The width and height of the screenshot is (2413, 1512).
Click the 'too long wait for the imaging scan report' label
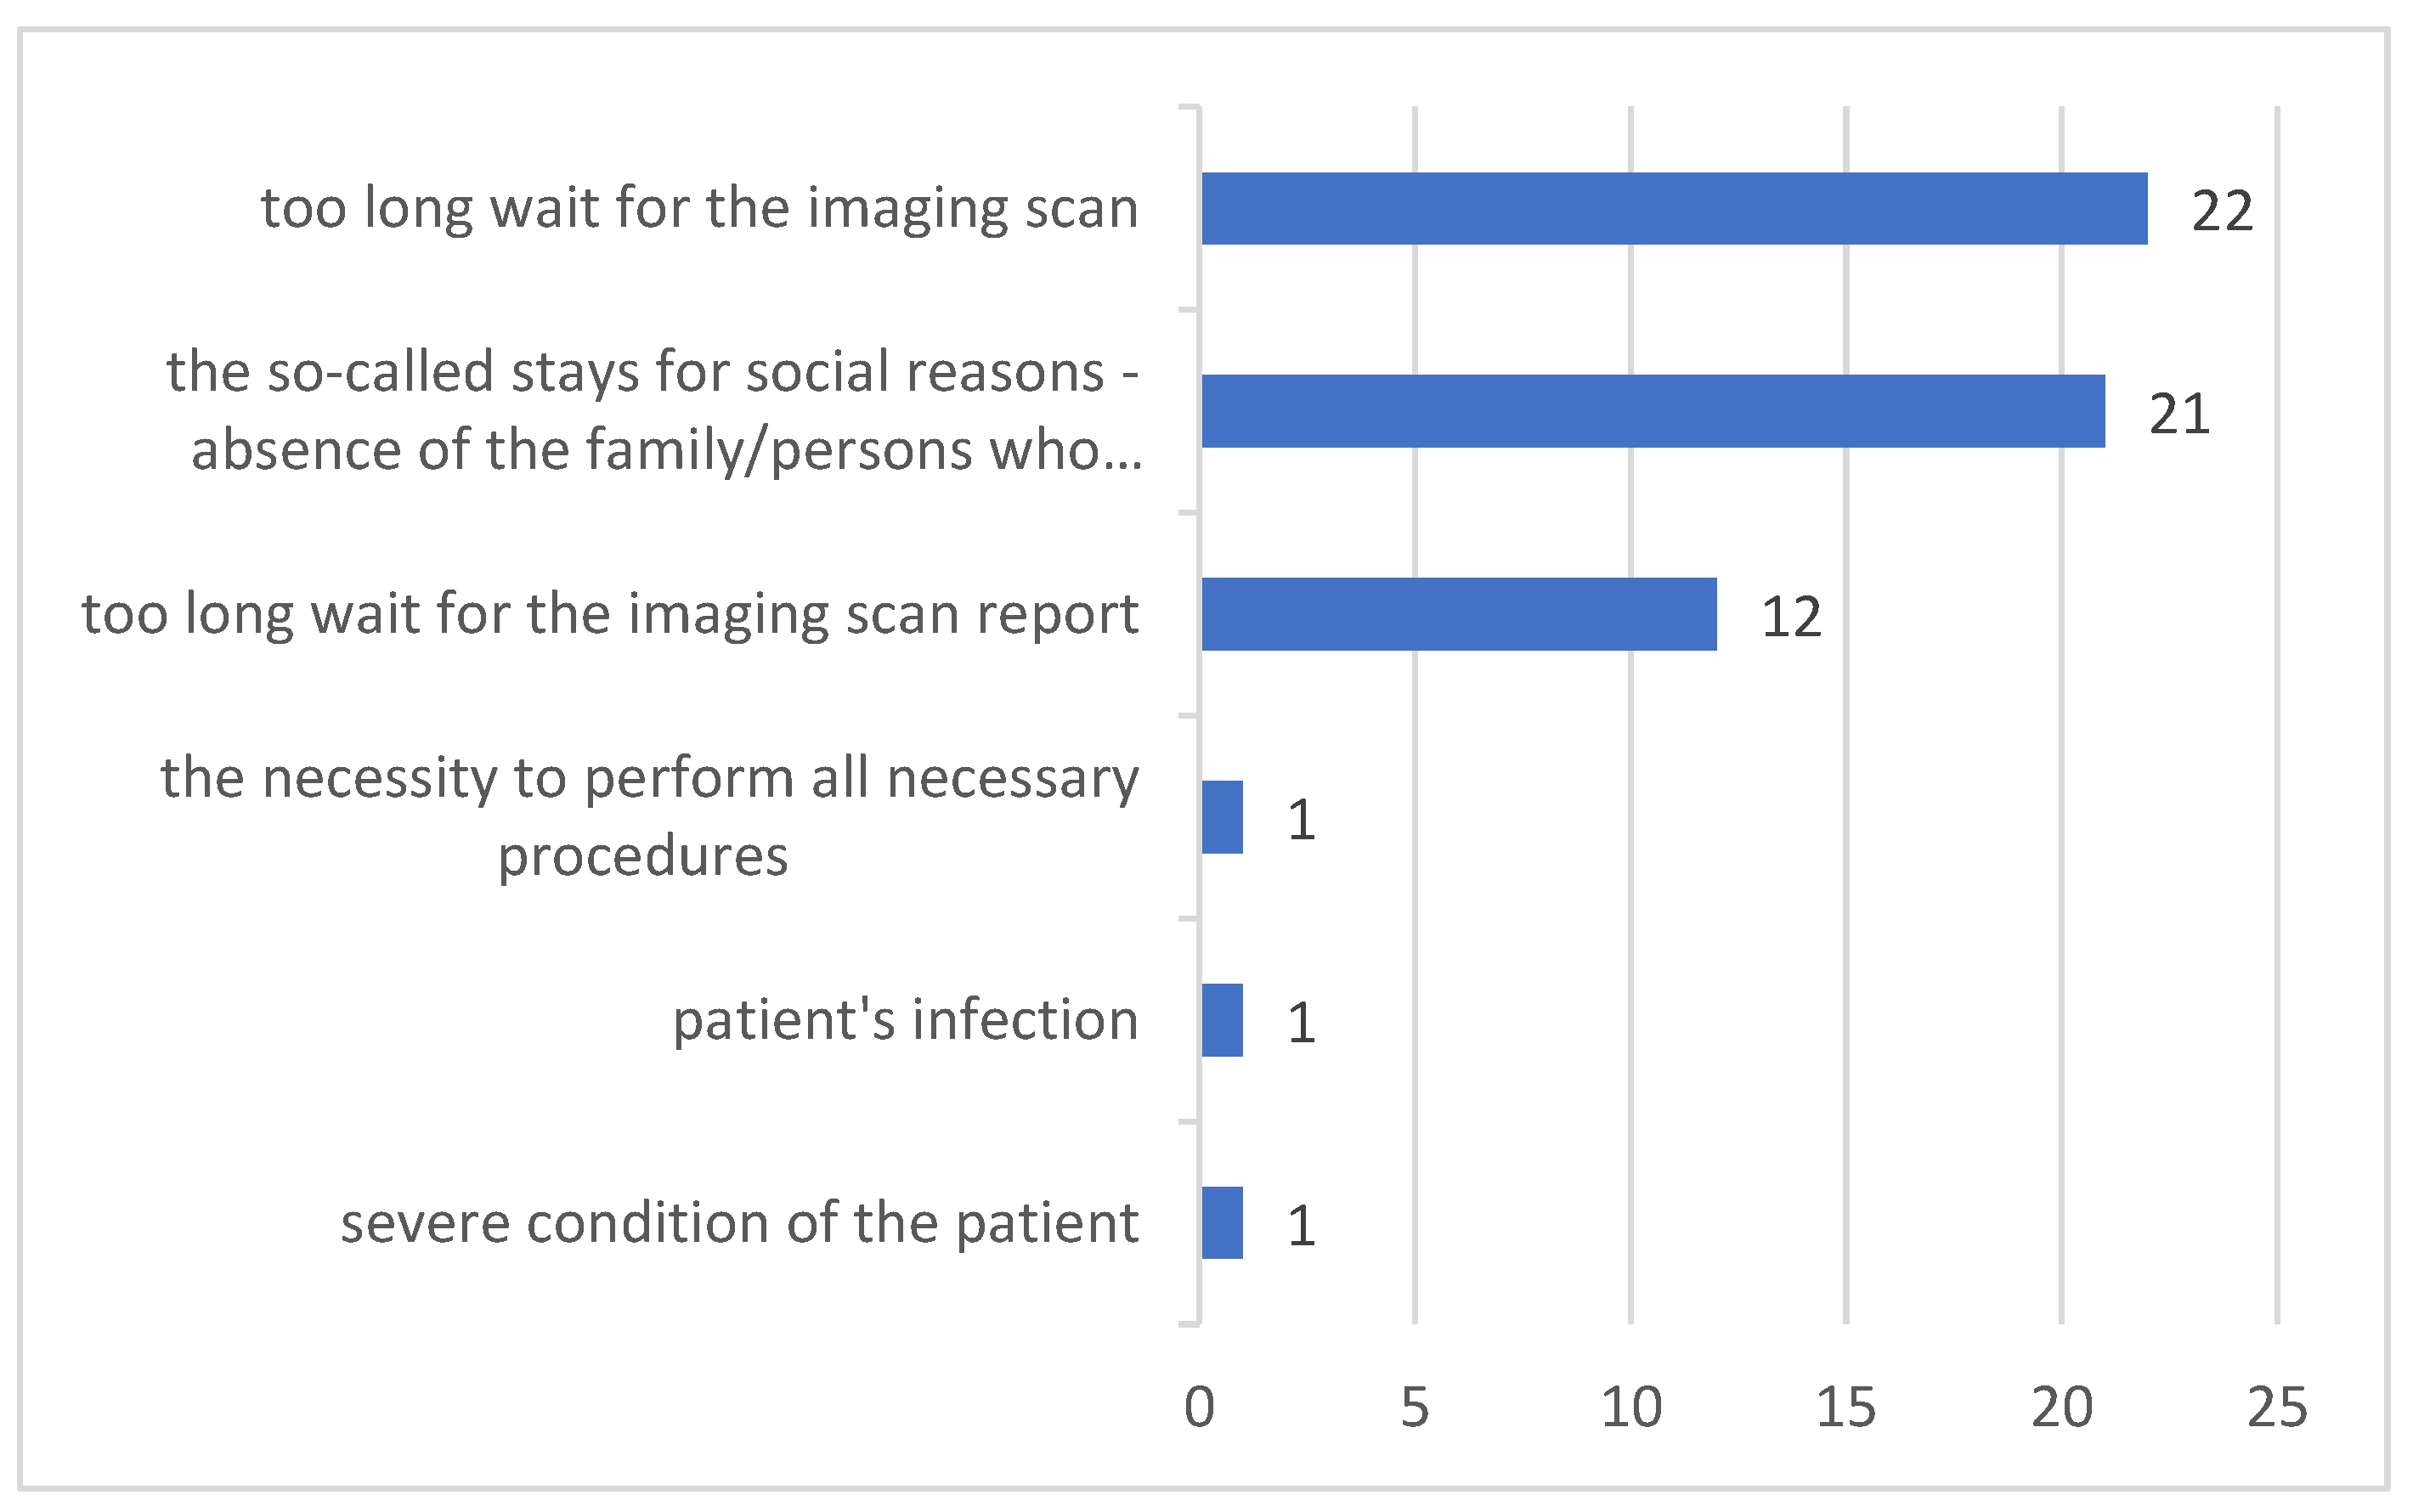coord(610,613)
